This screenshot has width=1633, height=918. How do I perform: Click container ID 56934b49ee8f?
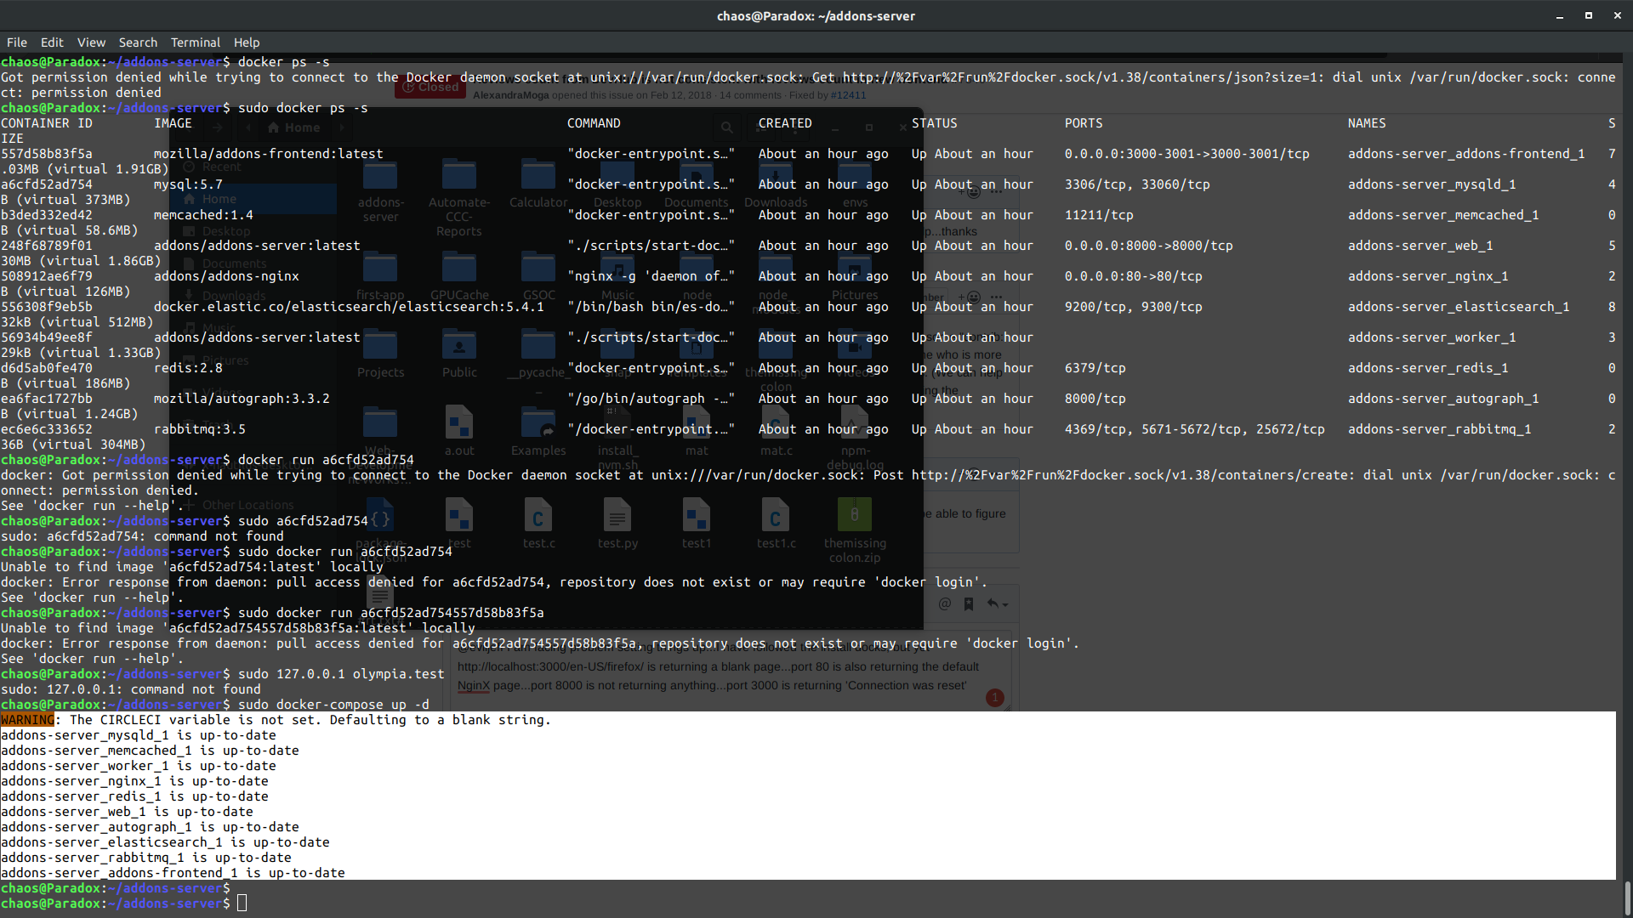tap(47, 337)
